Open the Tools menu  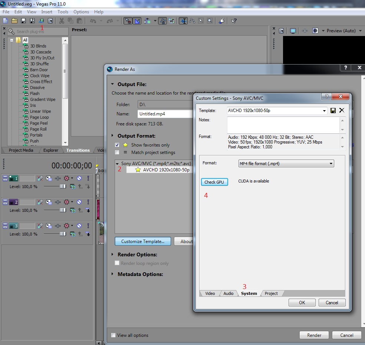[63, 12]
